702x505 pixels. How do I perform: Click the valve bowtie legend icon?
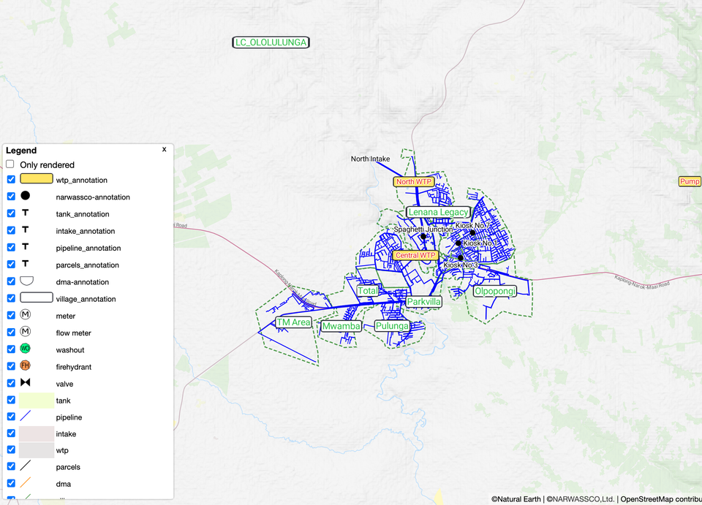click(26, 382)
